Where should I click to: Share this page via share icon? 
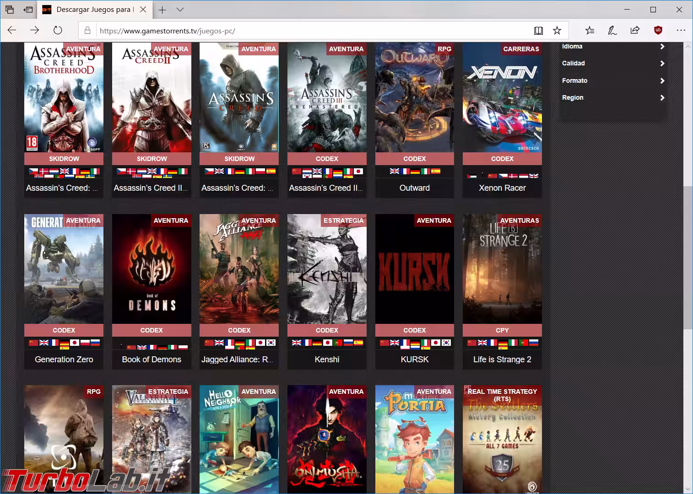click(x=635, y=31)
